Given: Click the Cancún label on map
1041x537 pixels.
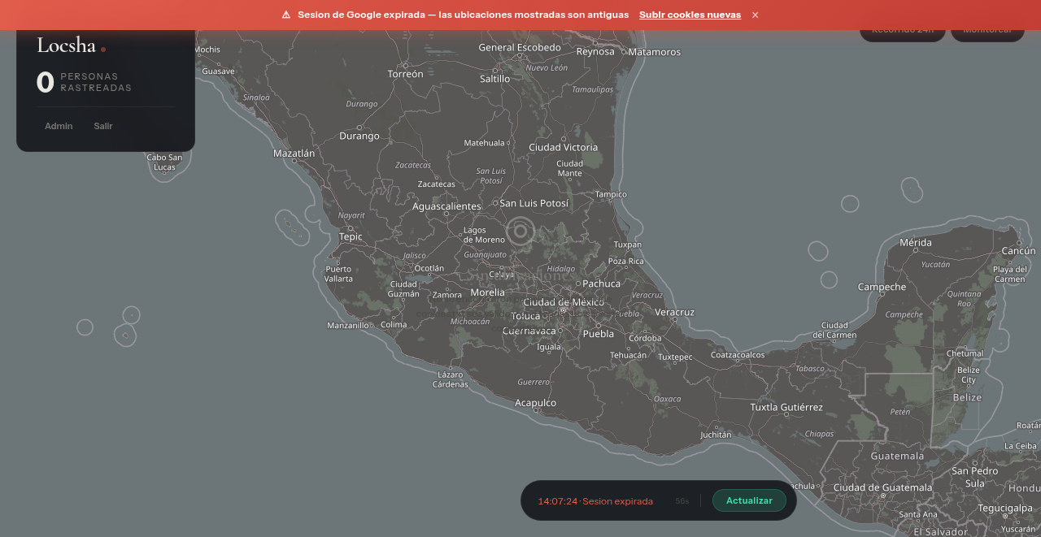Looking at the screenshot, I should [x=1018, y=251].
